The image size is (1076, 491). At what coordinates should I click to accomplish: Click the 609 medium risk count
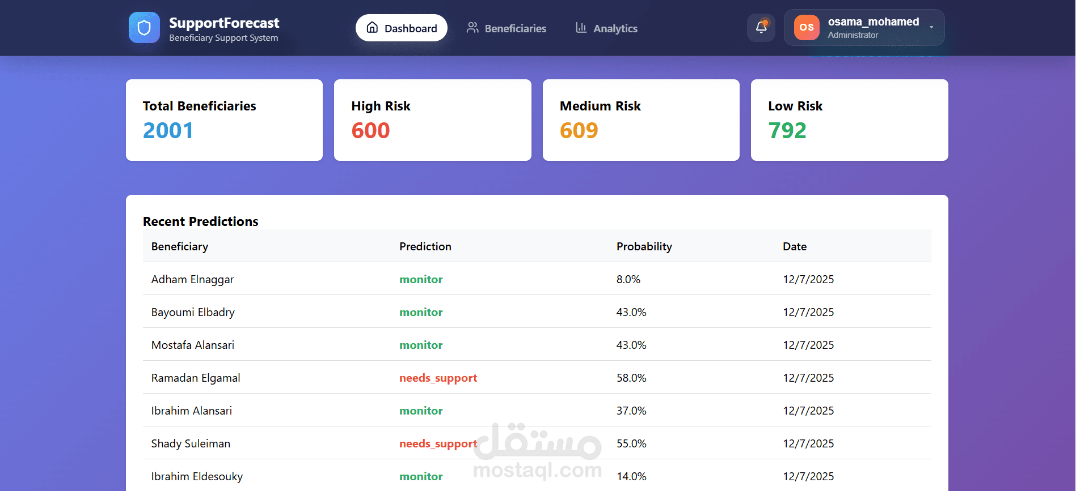pos(579,131)
